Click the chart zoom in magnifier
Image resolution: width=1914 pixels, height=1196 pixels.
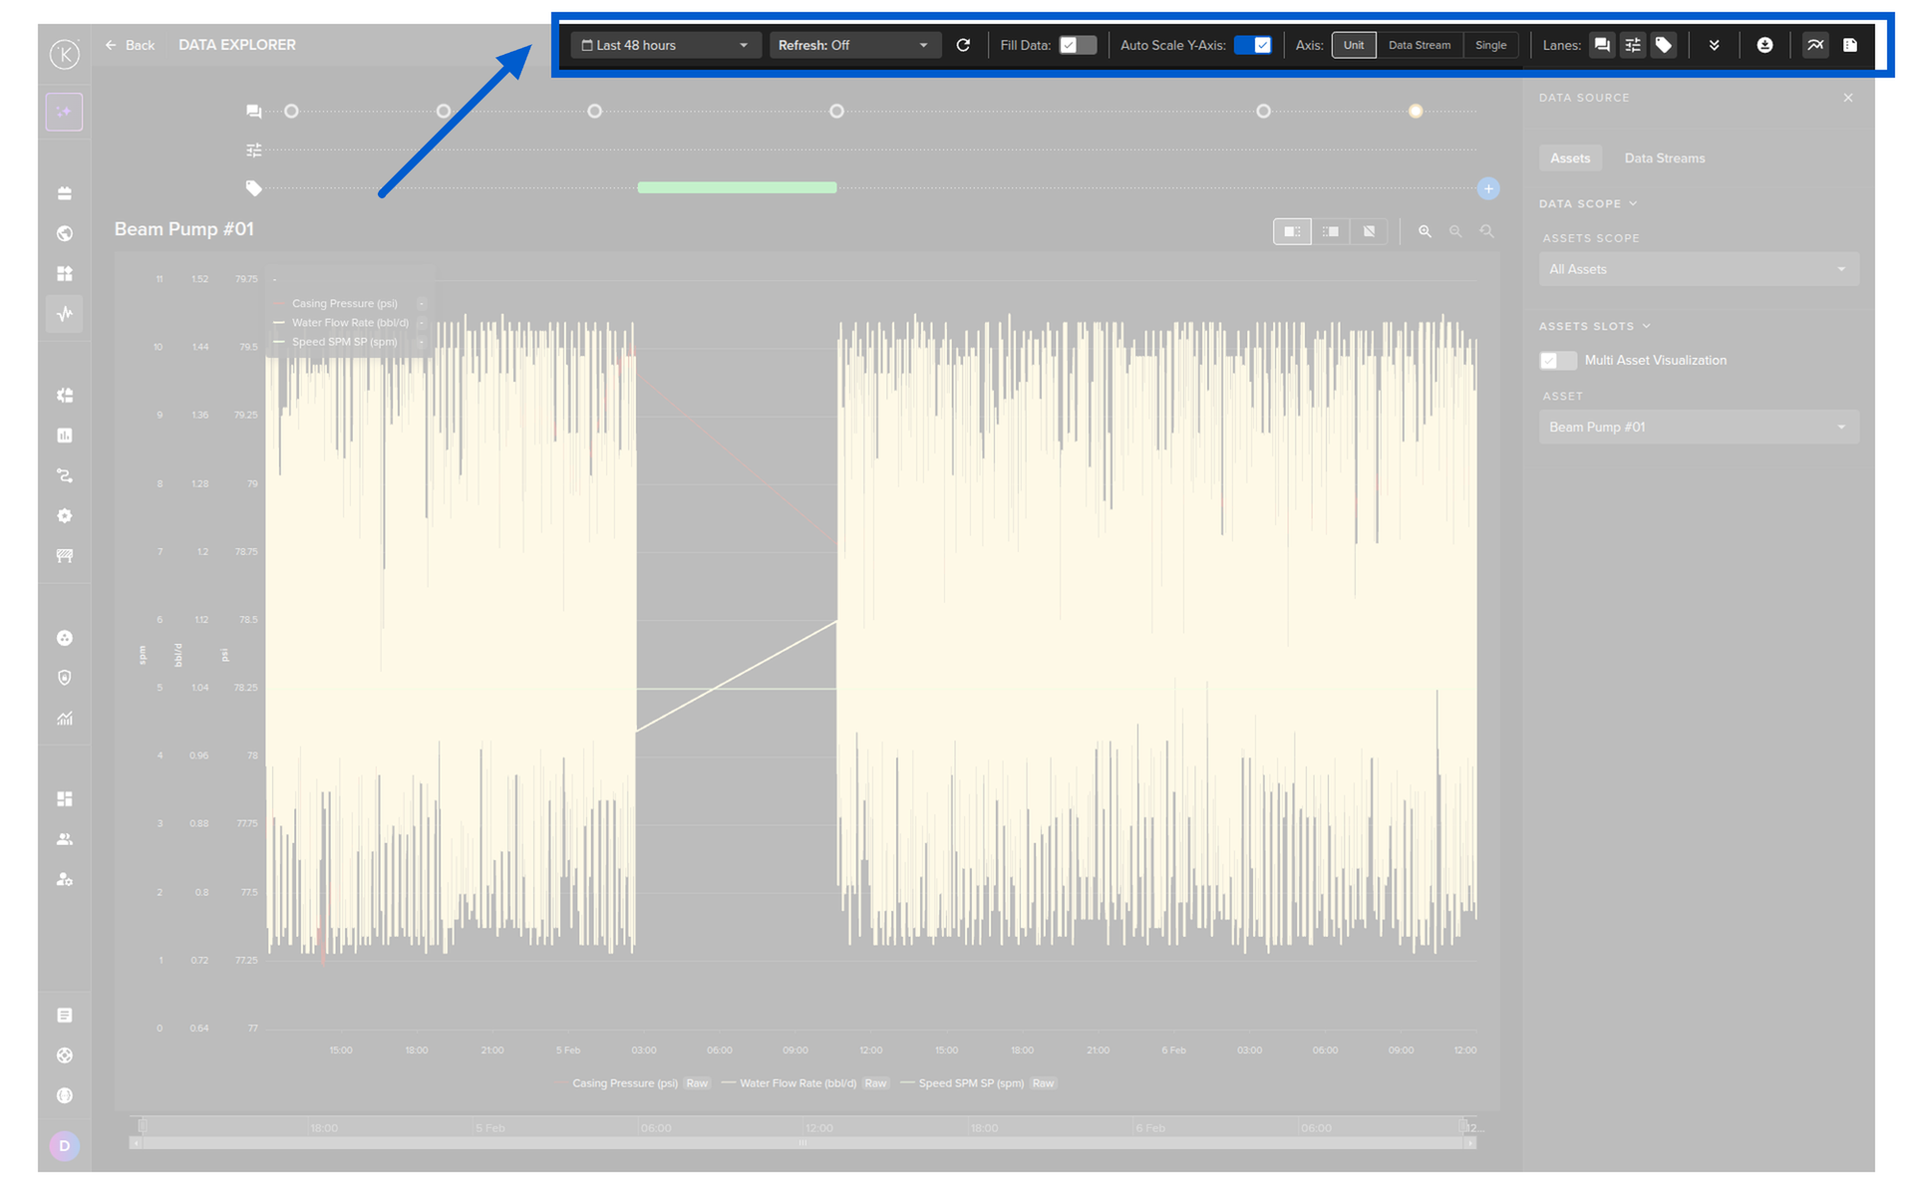coord(1425,231)
